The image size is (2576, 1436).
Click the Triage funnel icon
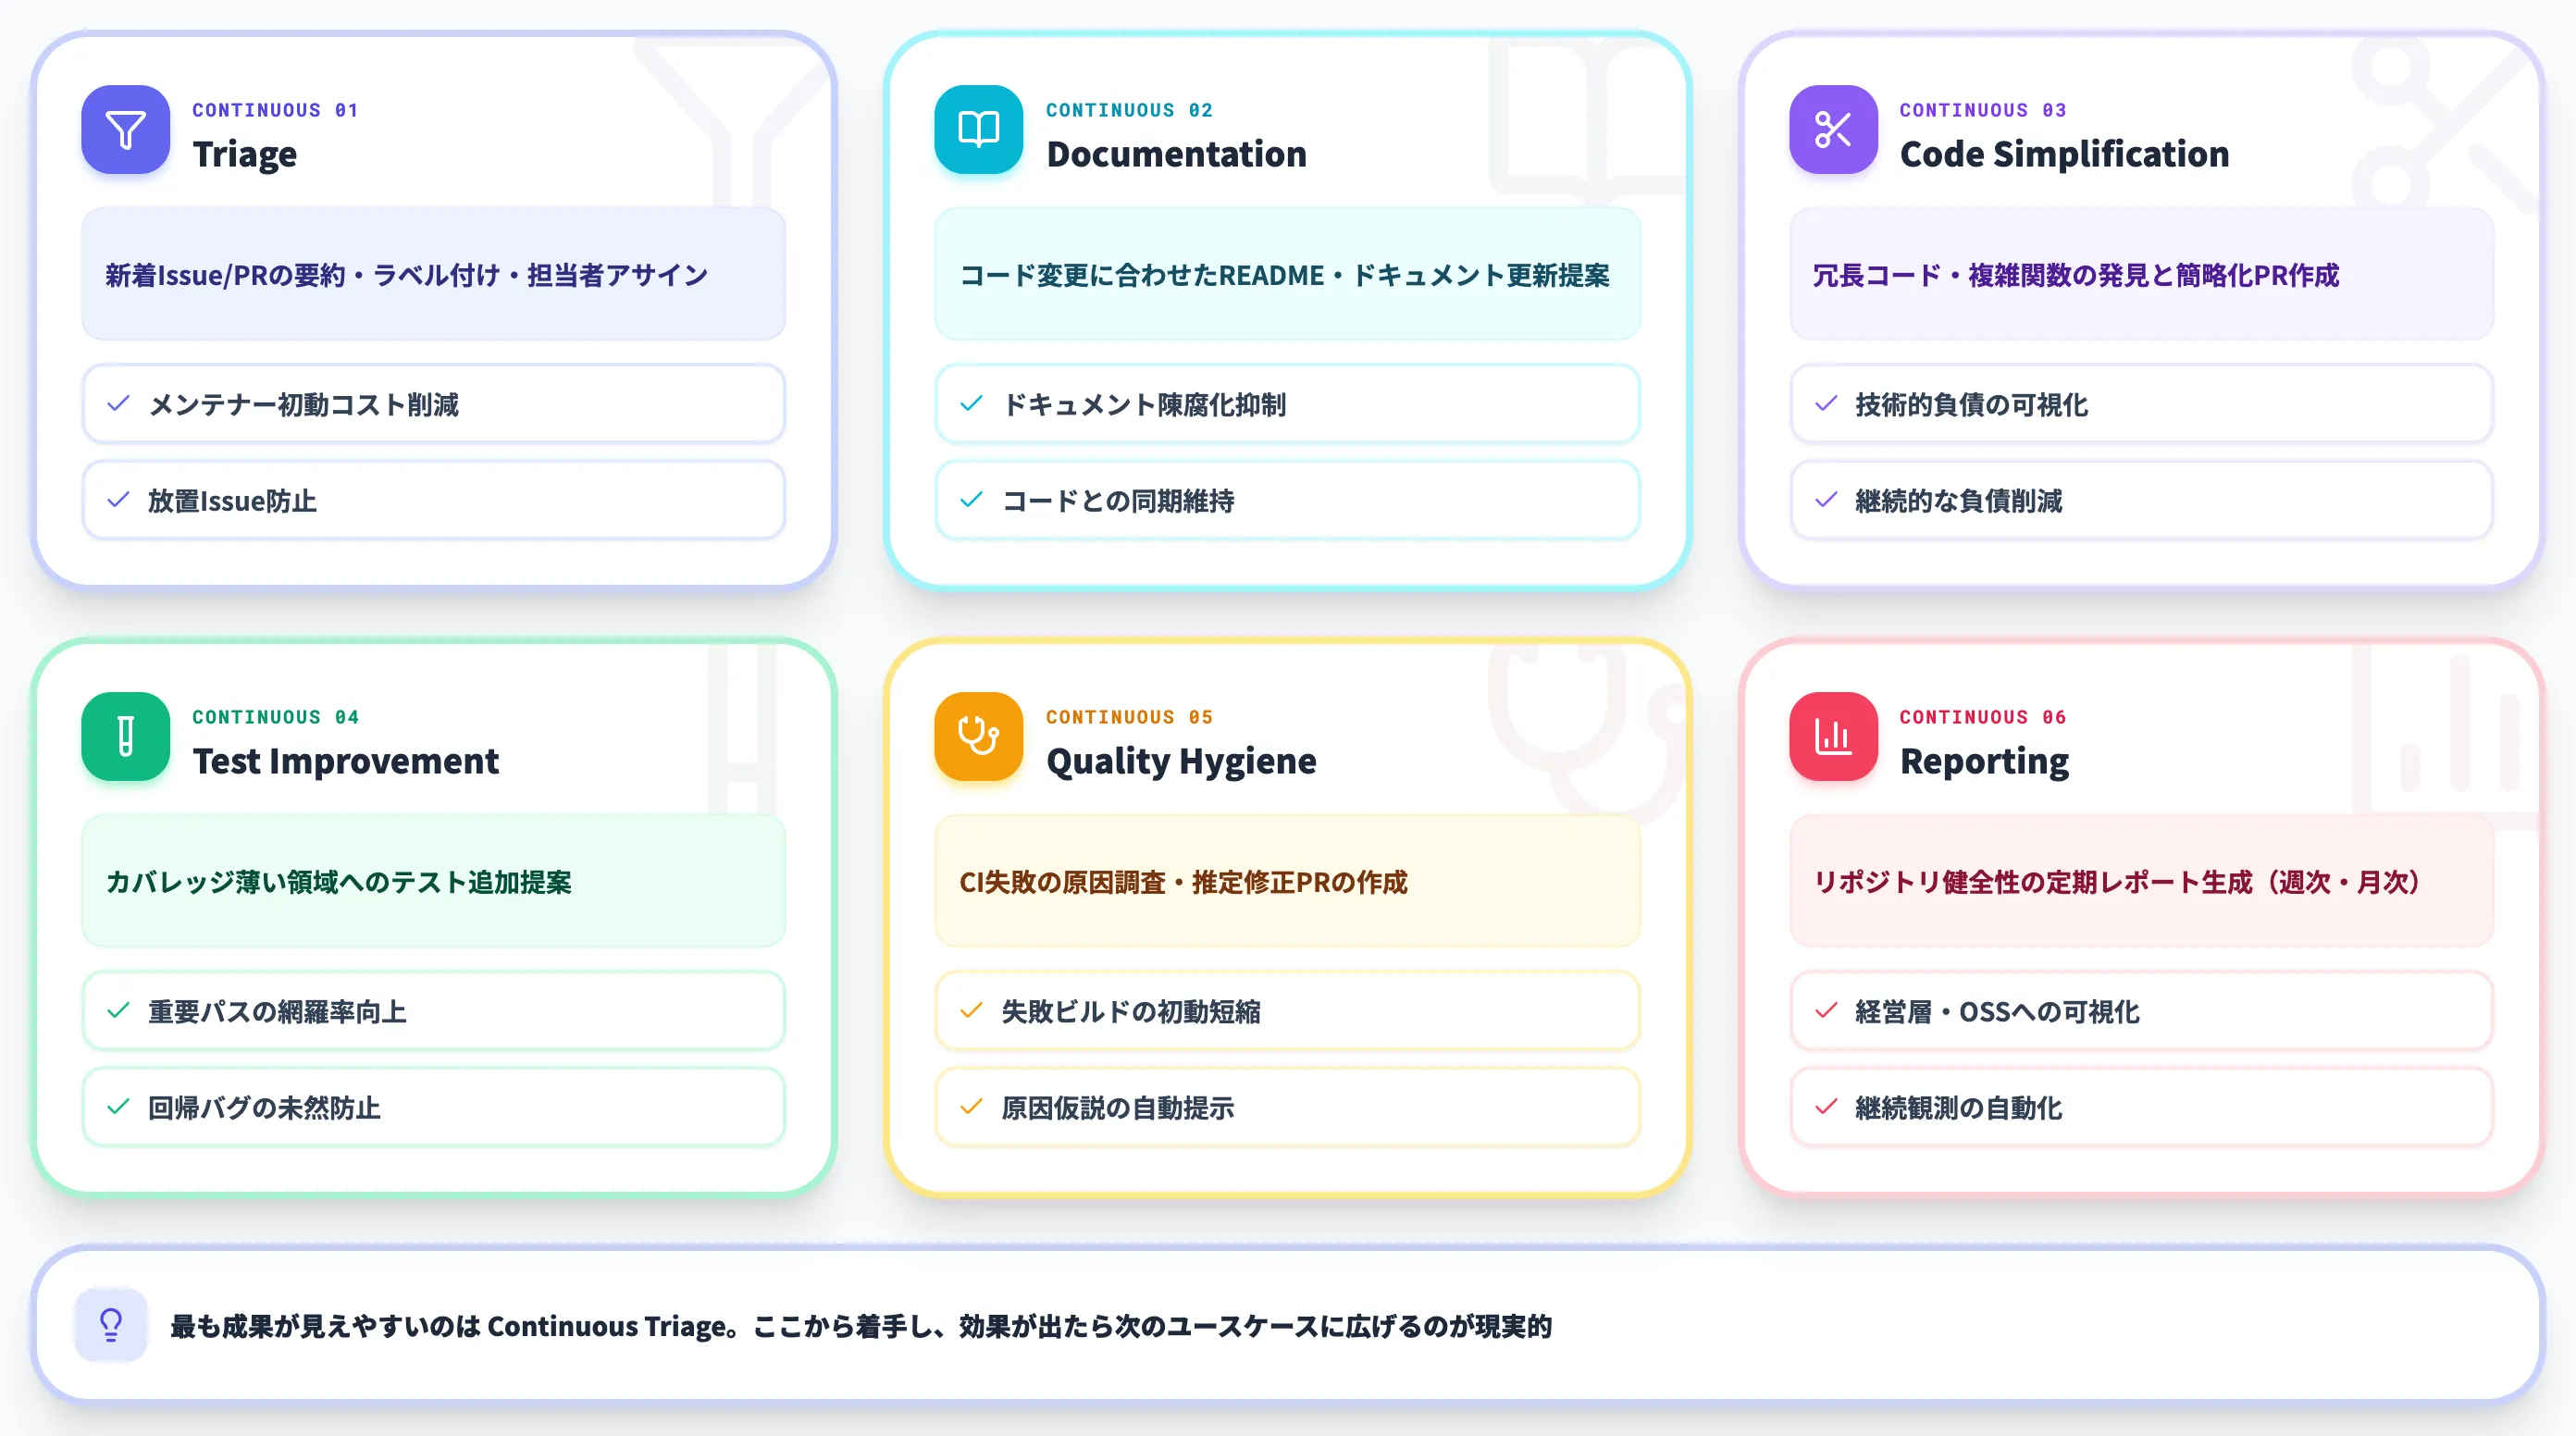(x=125, y=130)
